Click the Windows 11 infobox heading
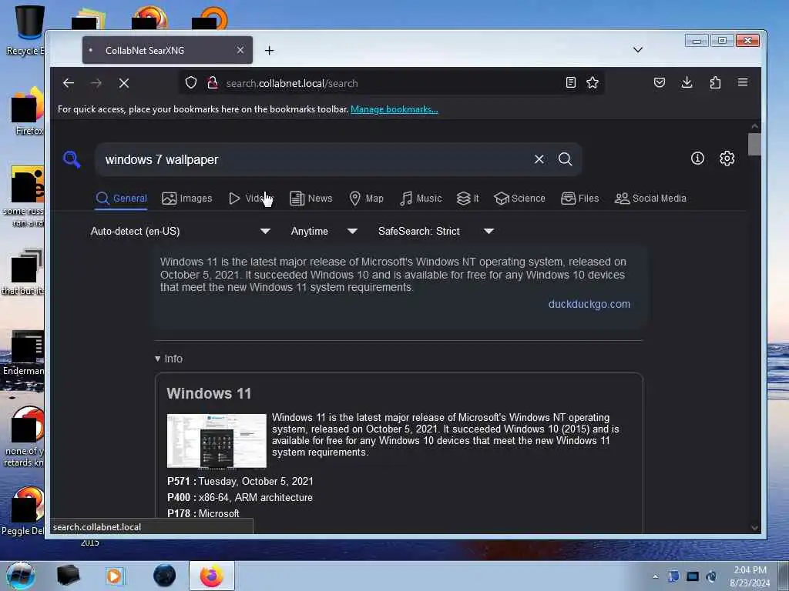The height and width of the screenshot is (591, 789). pyautogui.click(x=209, y=393)
